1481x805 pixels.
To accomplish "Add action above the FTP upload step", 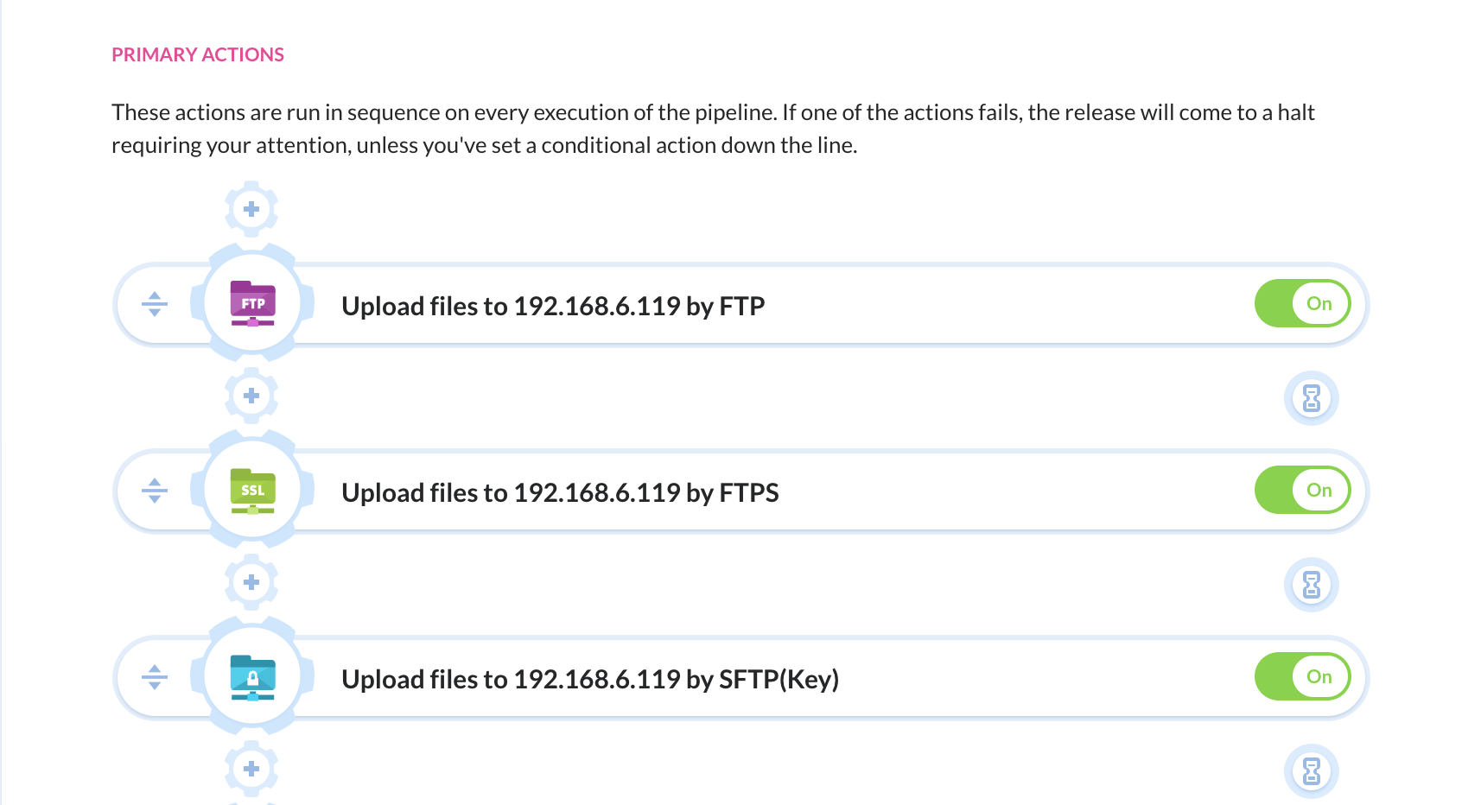I will (251, 209).
